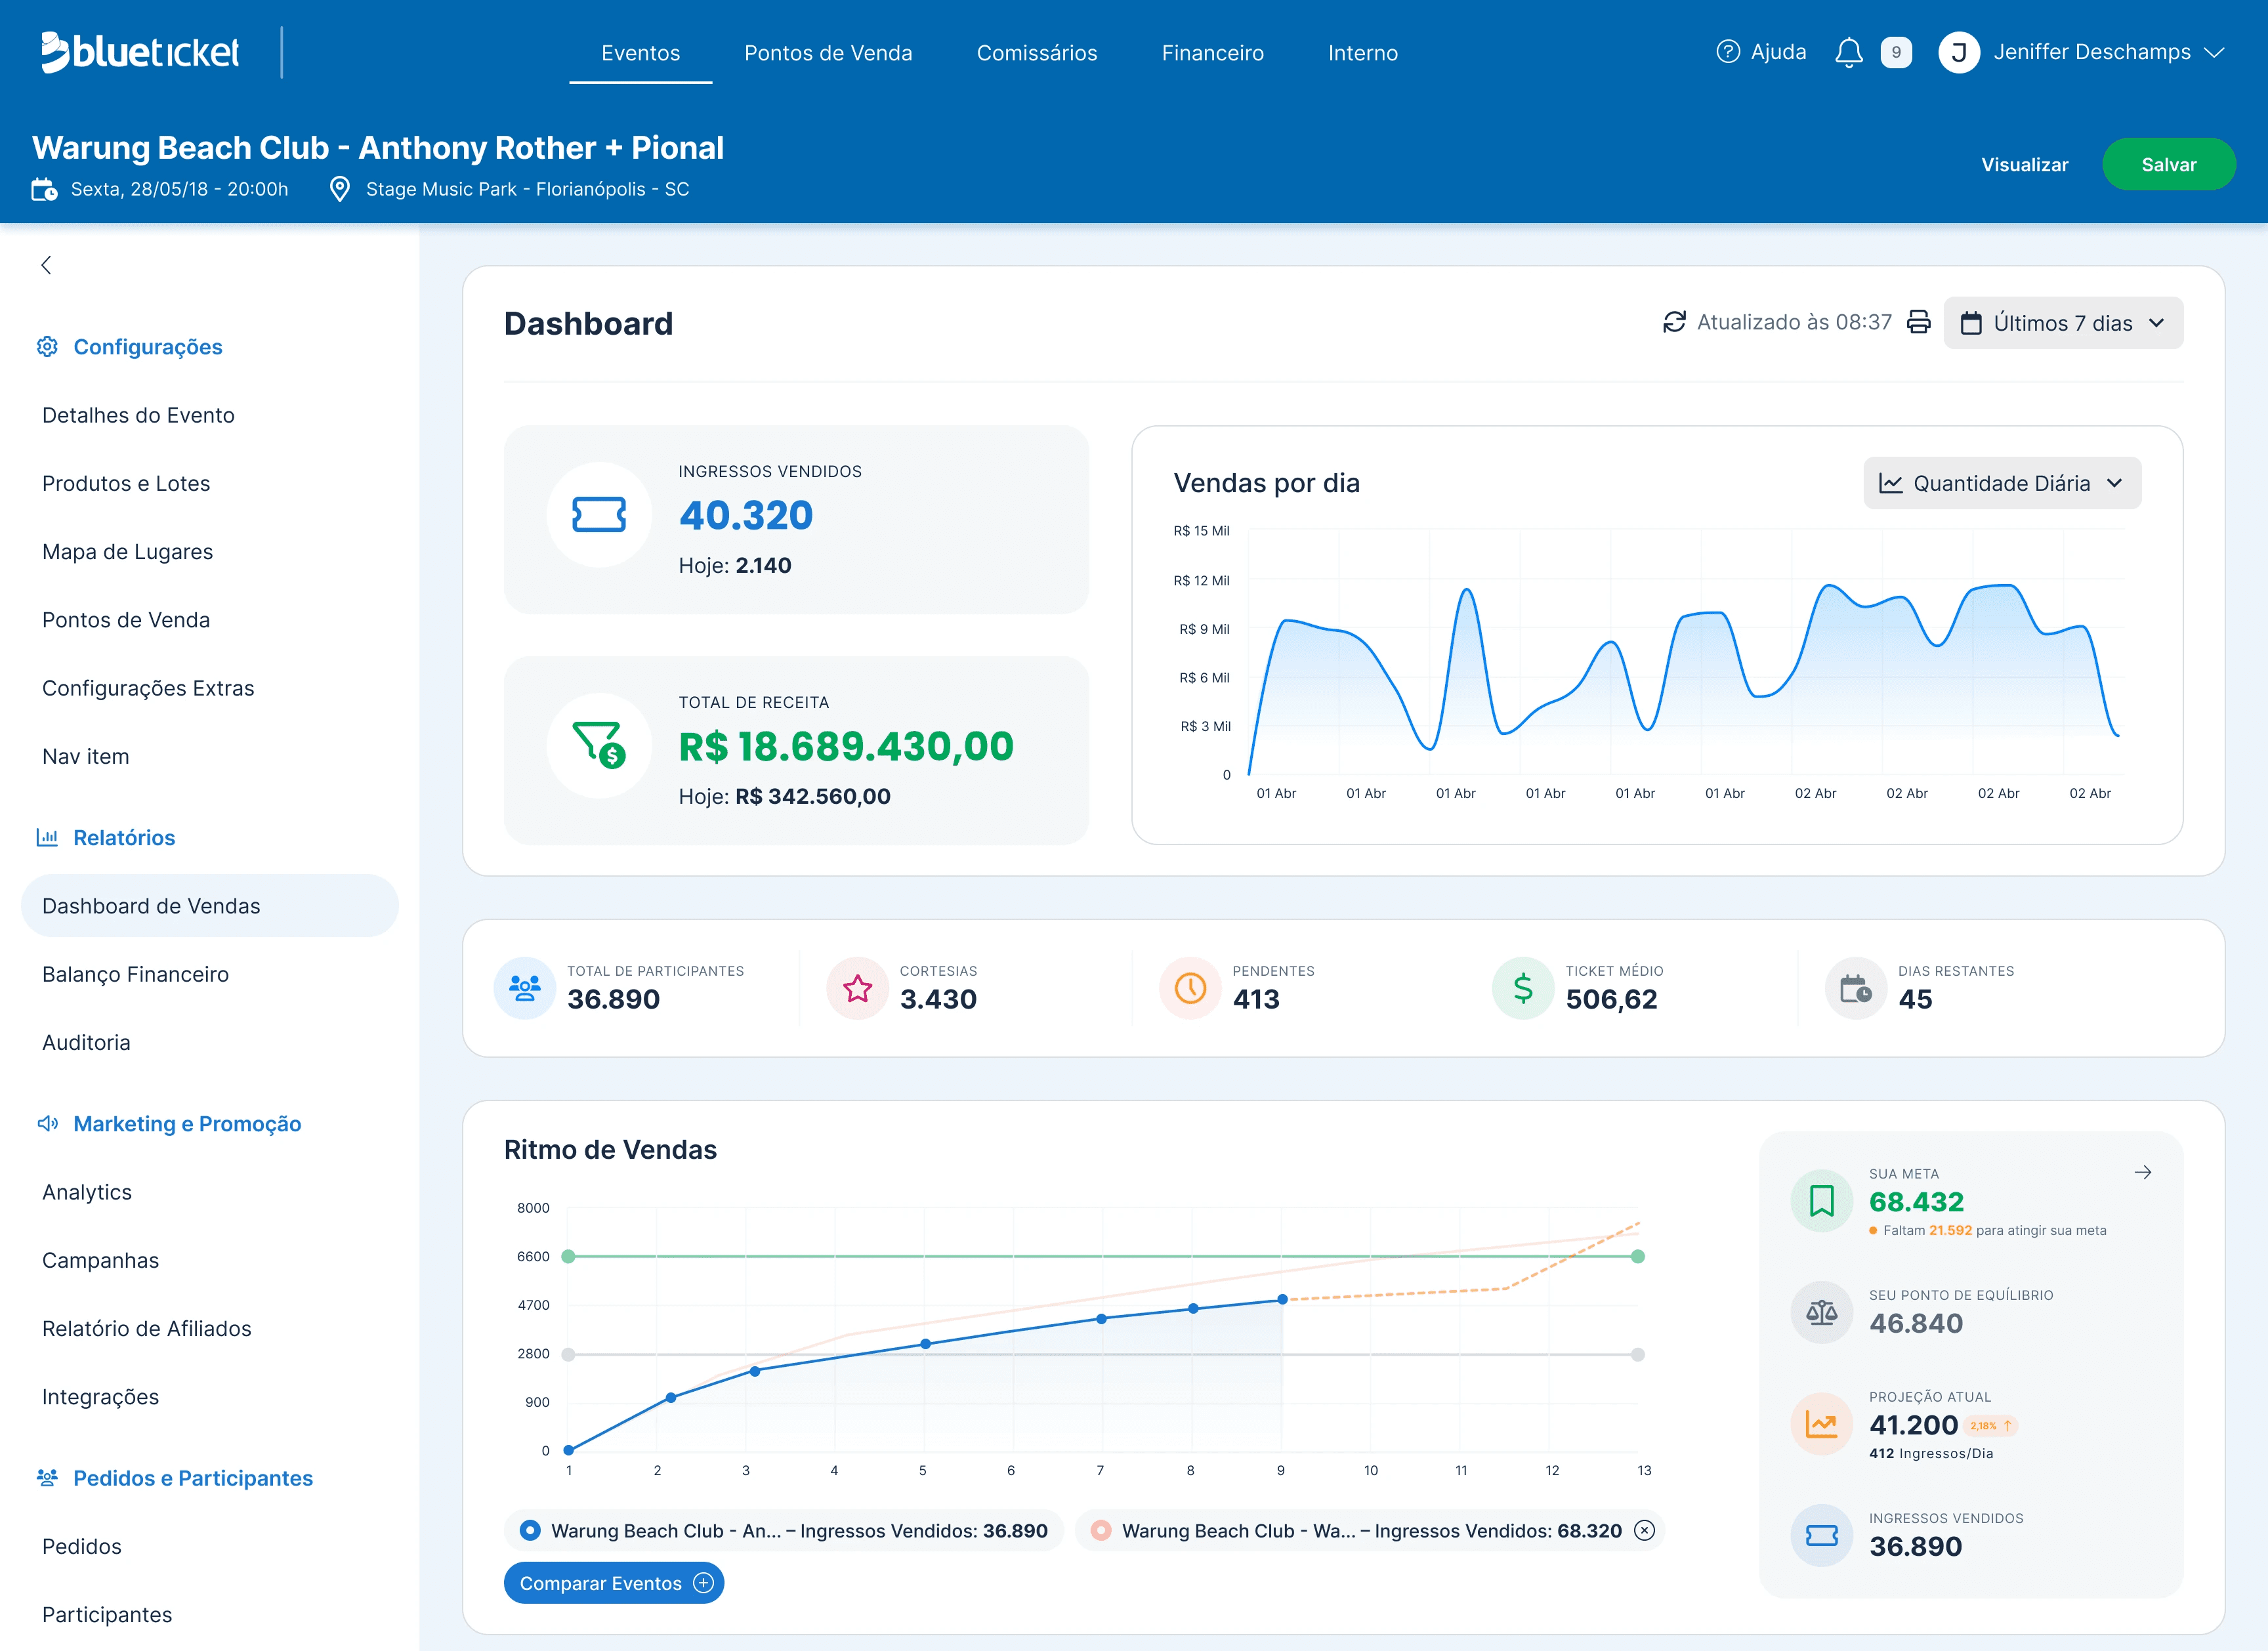Click the notification bell icon
This screenshot has height=1651, width=2268.
coord(1848,52)
